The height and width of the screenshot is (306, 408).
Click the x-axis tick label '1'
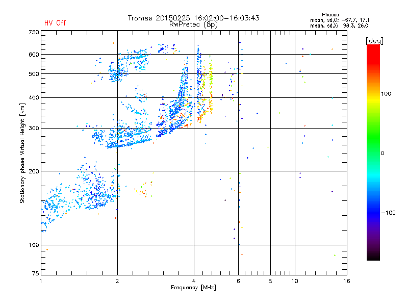[41, 281]
